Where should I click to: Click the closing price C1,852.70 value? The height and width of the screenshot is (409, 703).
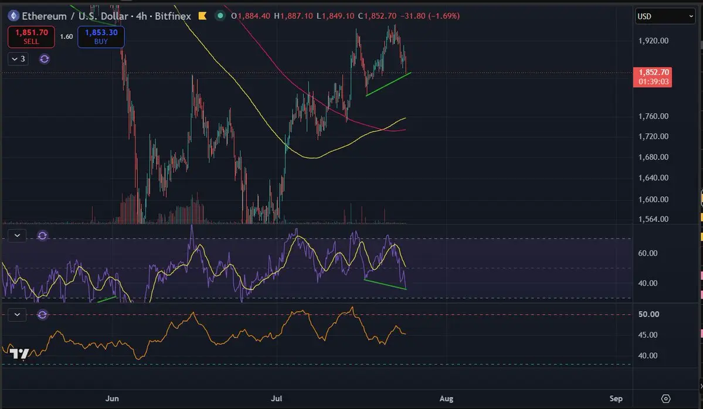tap(377, 16)
